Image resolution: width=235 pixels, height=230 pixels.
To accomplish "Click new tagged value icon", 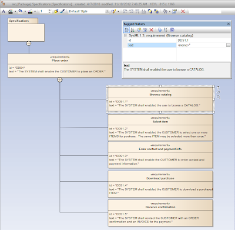I will (139, 30).
